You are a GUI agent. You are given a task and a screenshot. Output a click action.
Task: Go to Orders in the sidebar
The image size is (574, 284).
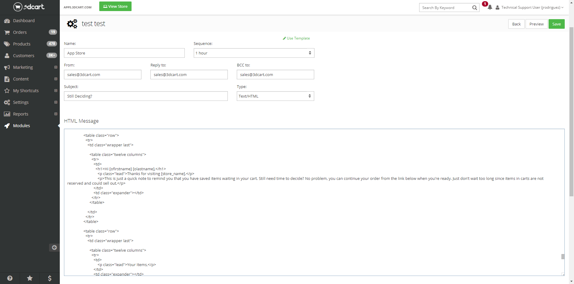coord(20,32)
